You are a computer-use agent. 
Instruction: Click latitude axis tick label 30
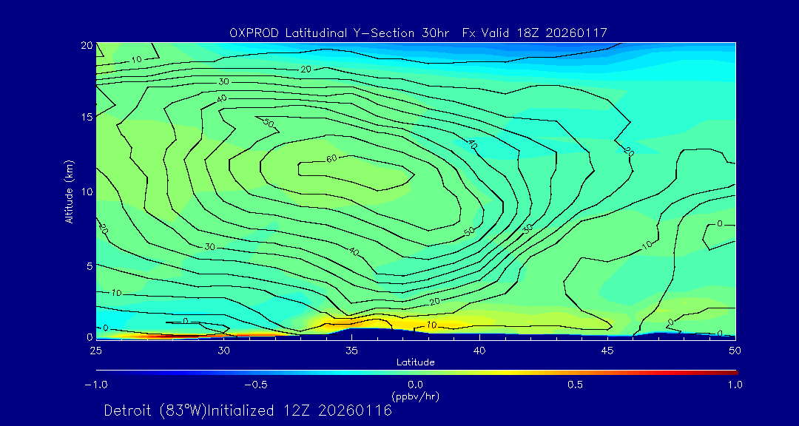pyautogui.click(x=223, y=351)
